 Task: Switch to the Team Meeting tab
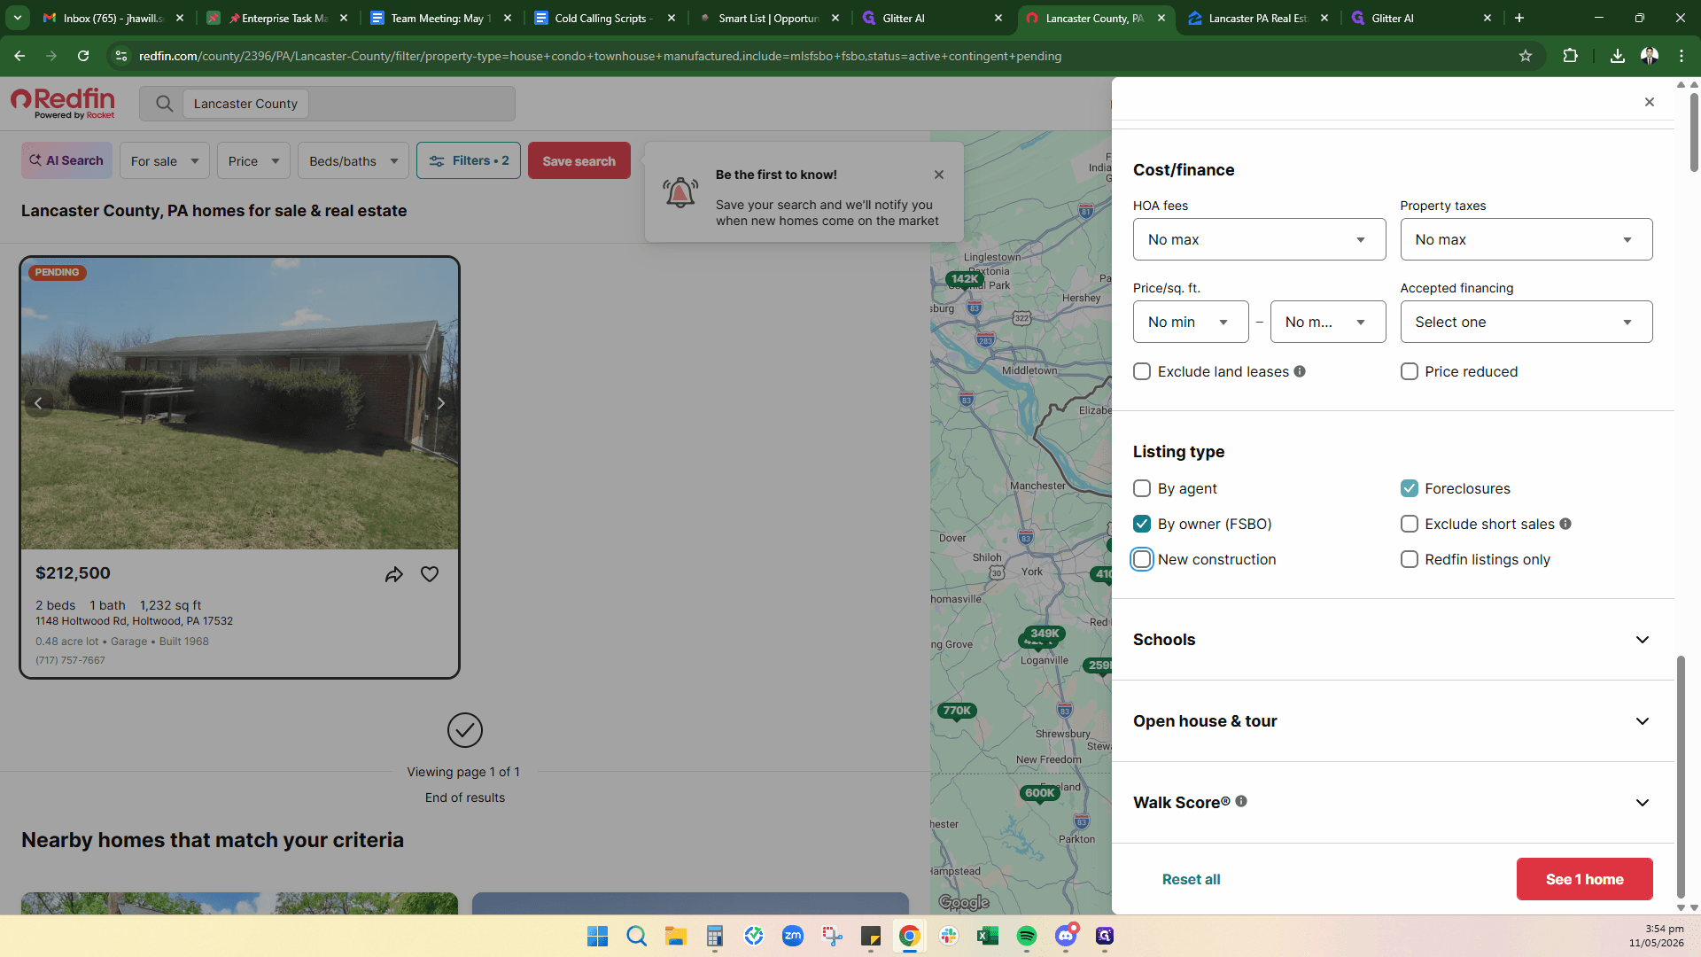[x=440, y=18]
